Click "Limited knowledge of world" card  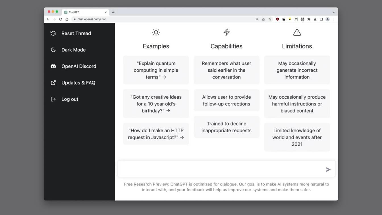click(297, 137)
